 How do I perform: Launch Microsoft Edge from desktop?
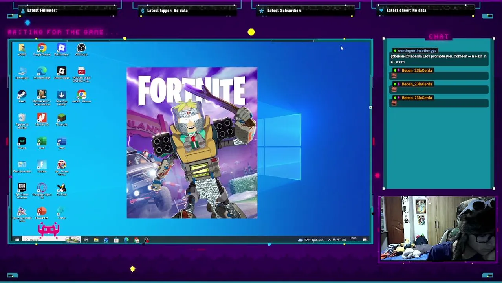point(42,73)
